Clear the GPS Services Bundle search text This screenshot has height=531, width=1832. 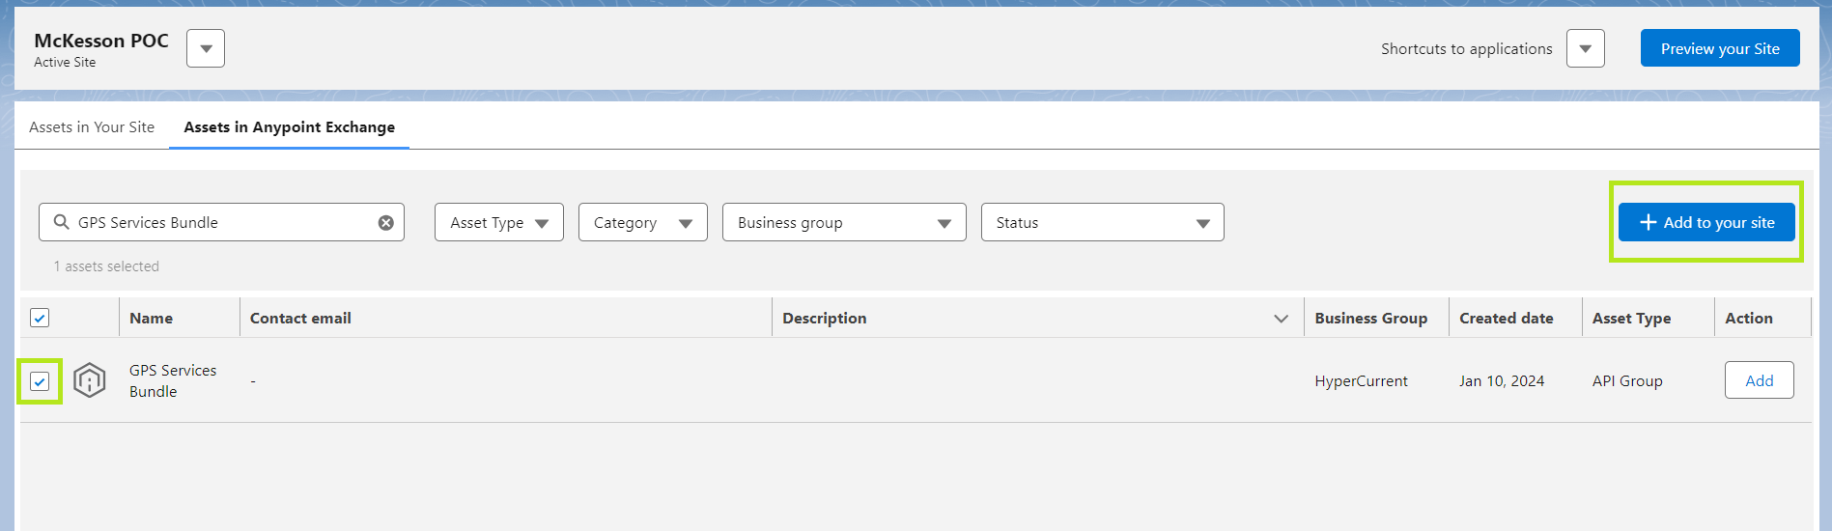[x=385, y=223]
